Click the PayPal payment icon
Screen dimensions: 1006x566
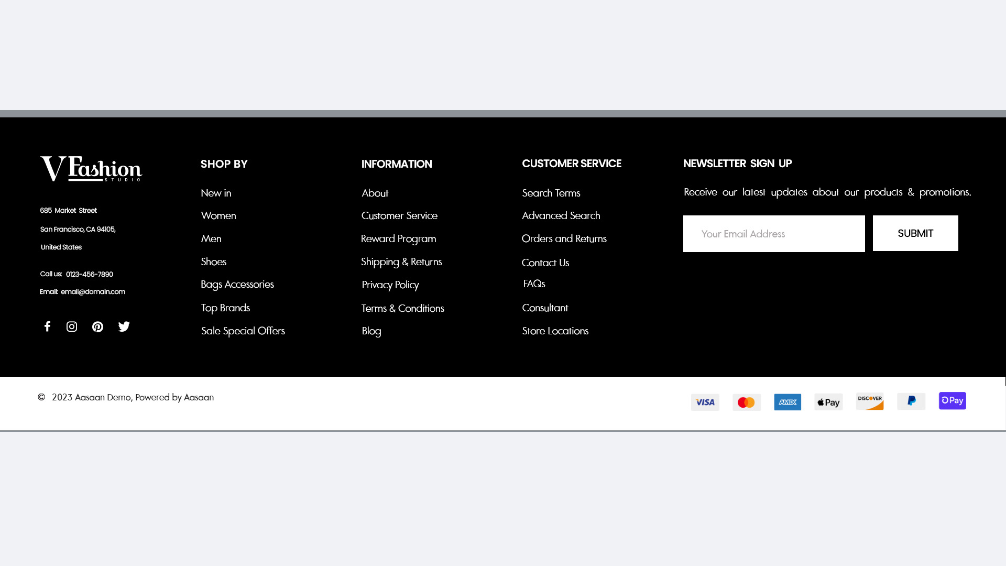tap(911, 401)
